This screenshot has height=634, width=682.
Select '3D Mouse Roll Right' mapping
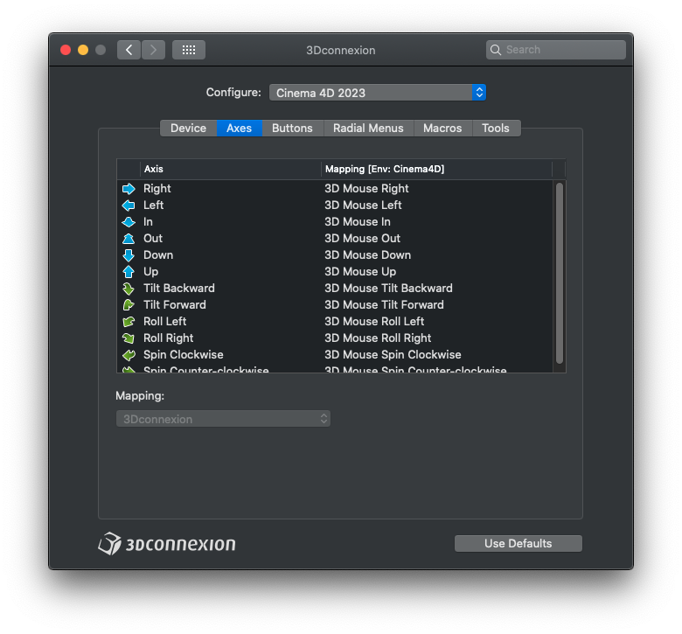pos(378,338)
